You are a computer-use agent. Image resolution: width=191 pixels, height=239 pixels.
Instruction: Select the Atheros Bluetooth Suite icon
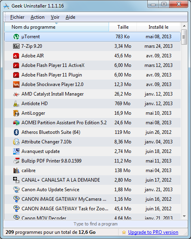tap(16, 132)
